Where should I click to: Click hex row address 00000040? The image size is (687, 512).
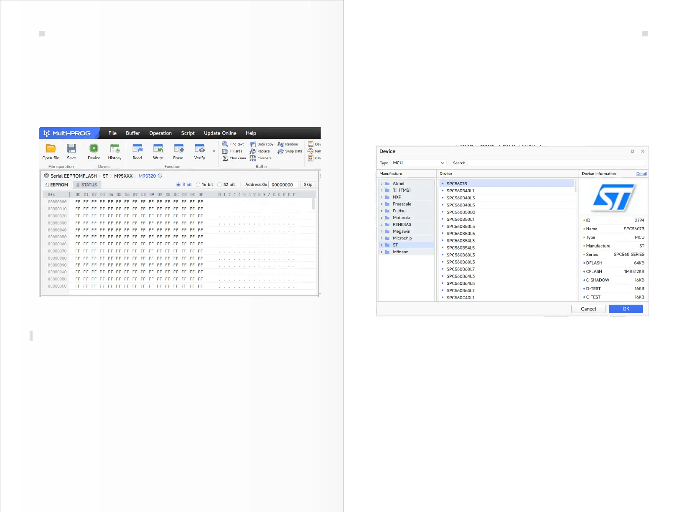coord(57,230)
